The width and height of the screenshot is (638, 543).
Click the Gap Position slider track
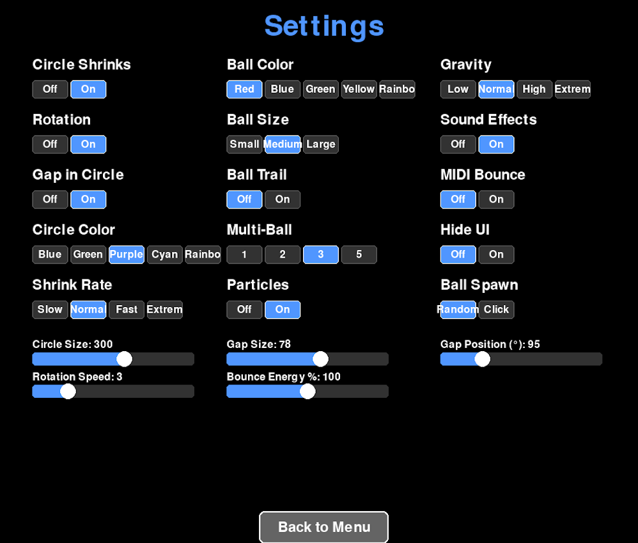[543, 359]
